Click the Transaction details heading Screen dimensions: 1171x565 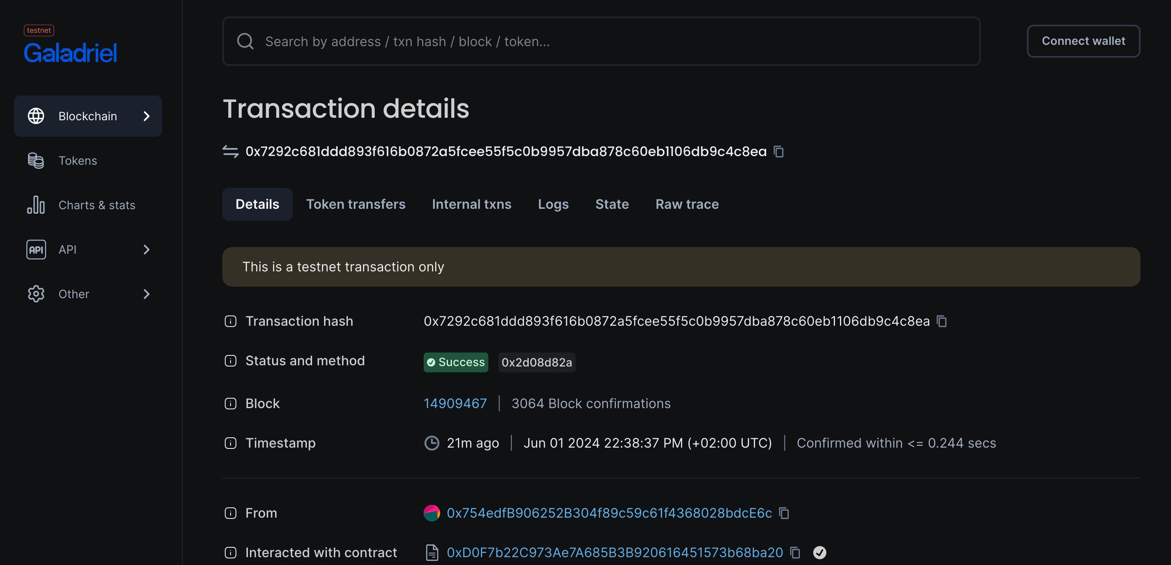[346, 109]
